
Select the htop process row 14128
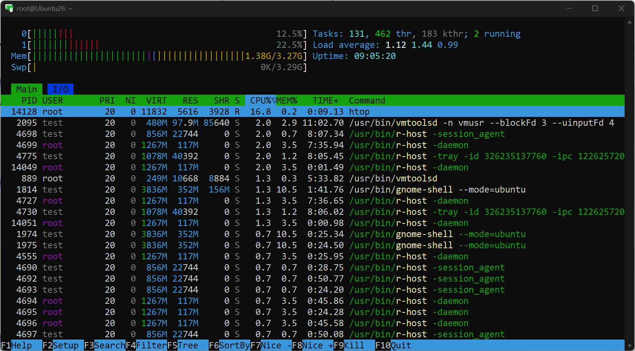click(x=312, y=112)
